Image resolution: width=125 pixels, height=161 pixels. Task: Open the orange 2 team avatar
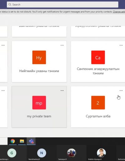tap(98, 103)
